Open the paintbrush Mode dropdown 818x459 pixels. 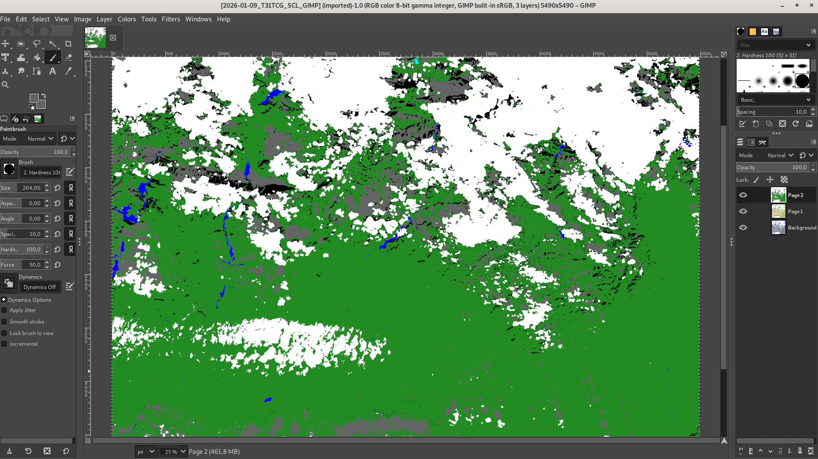click(28, 138)
